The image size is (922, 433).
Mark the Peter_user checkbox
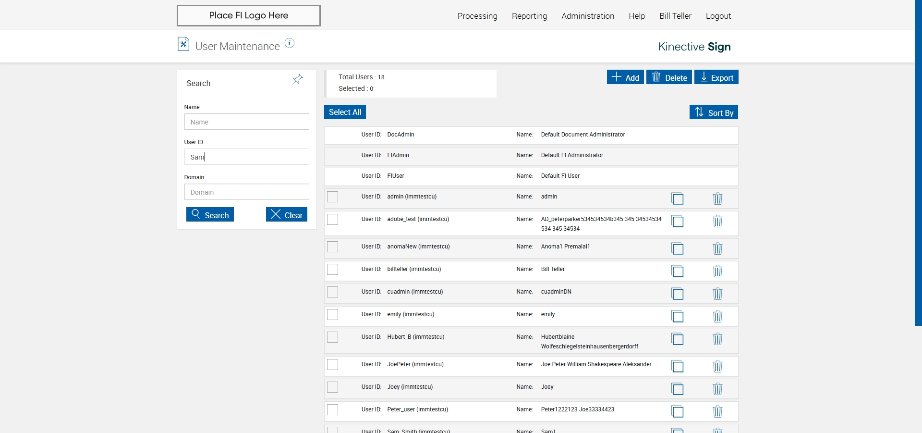coord(332,409)
